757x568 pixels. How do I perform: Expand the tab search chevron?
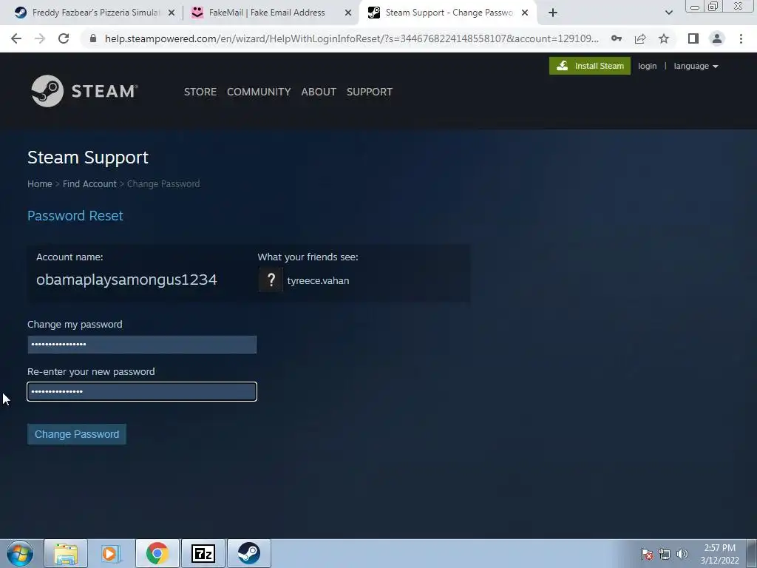click(x=668, y=13)
